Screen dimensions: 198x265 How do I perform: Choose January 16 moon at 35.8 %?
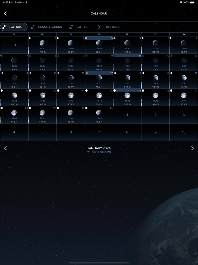71,80
